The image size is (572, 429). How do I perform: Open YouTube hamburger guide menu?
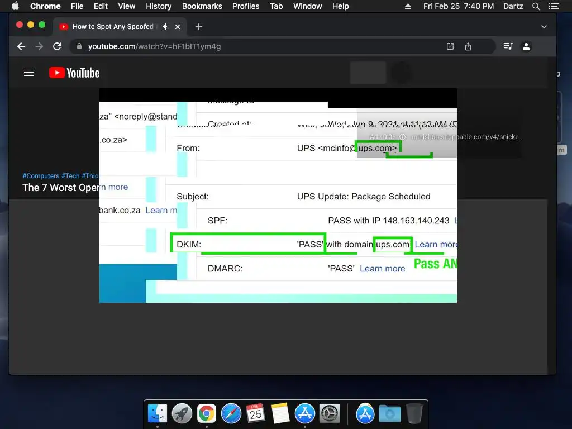[x=29, y=73]
